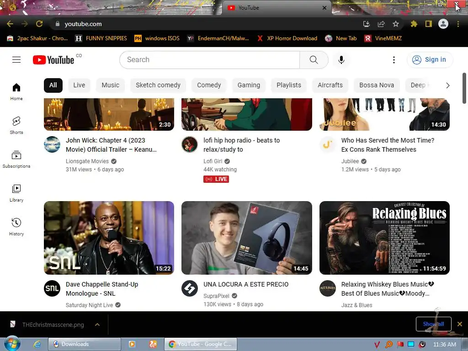Click the magnifier search button
The height and width of the screenshot is (351, 468).
point(314,60)
